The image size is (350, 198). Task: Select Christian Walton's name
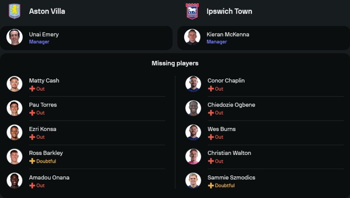coord(229,153)
